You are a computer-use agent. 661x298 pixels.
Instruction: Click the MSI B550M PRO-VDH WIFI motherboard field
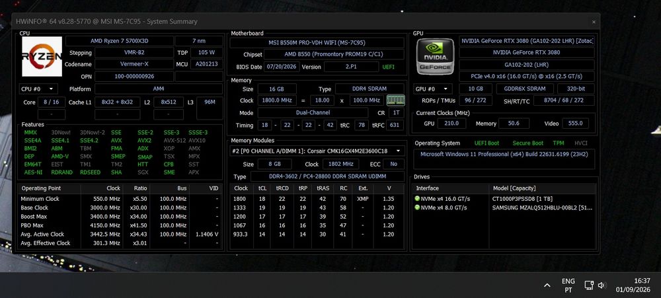tap(317, 42)
